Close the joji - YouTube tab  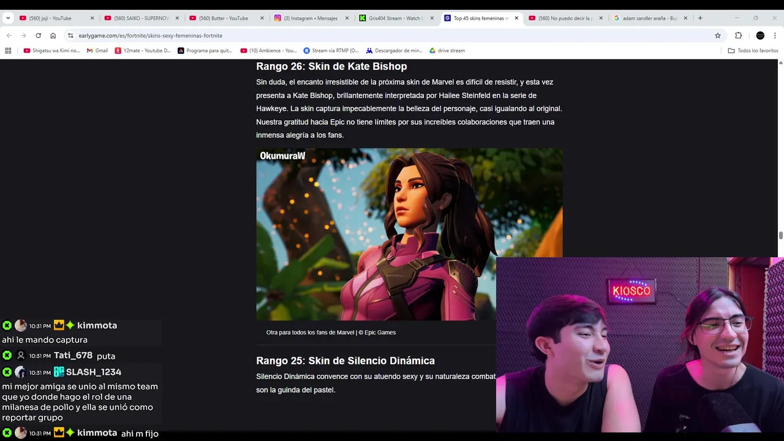(x=92, y=18)
